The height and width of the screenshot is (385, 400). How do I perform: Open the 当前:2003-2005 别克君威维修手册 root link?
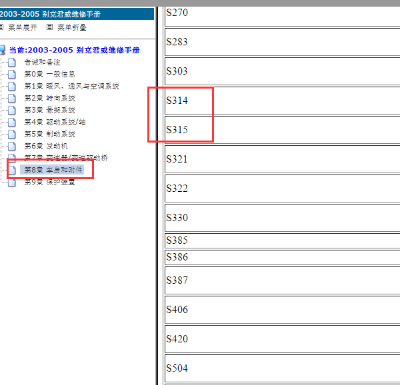[74, 50]
